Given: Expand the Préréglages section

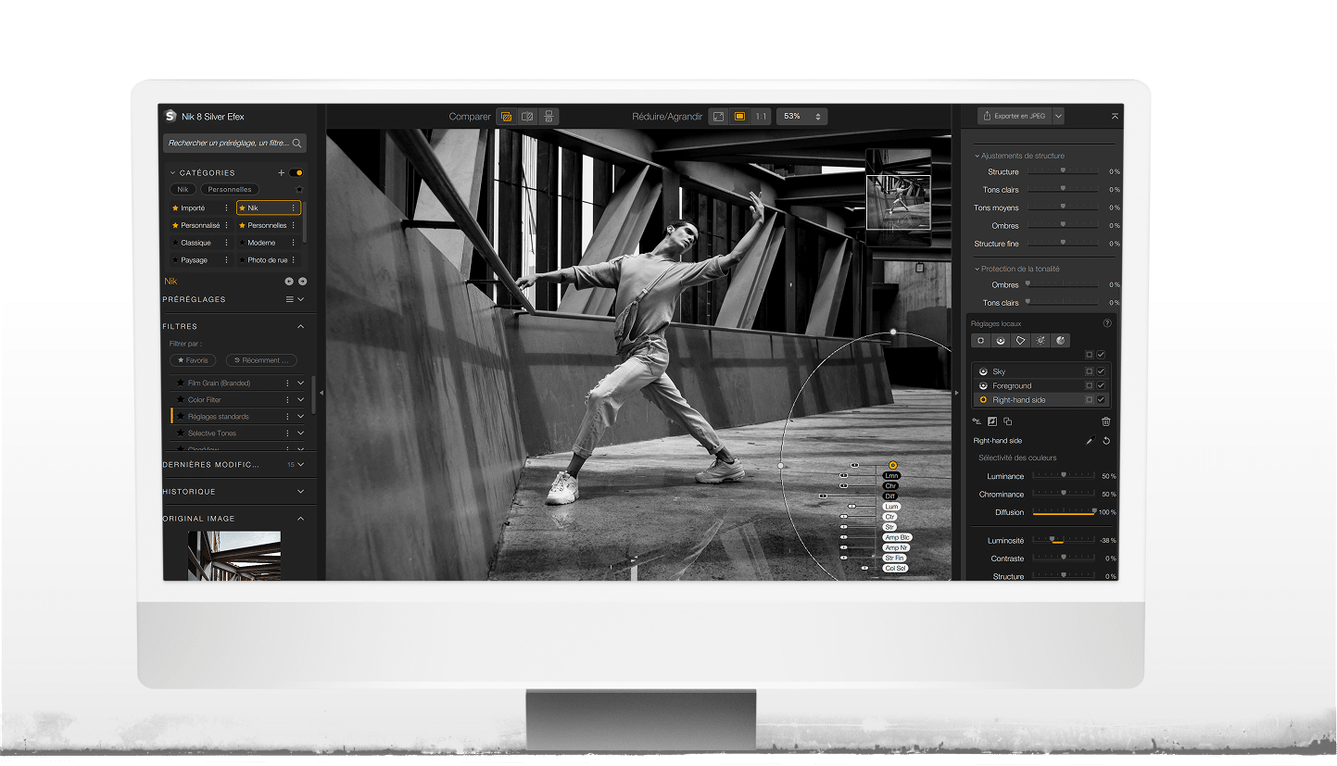Looking at the screenshot, I should [301, 299].
